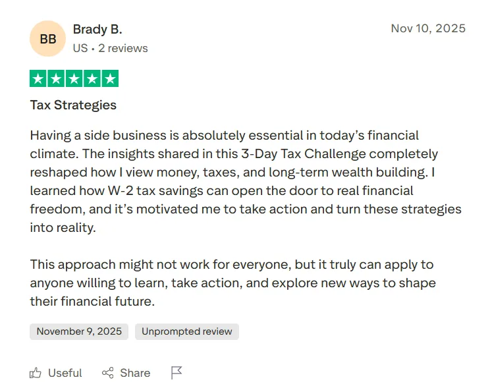
Task: Open reviewer Brady B.'s profile name
Action: [x=97, y=30]
